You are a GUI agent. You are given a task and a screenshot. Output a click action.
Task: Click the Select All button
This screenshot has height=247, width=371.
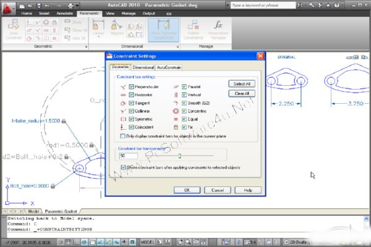tap(242, 84)
